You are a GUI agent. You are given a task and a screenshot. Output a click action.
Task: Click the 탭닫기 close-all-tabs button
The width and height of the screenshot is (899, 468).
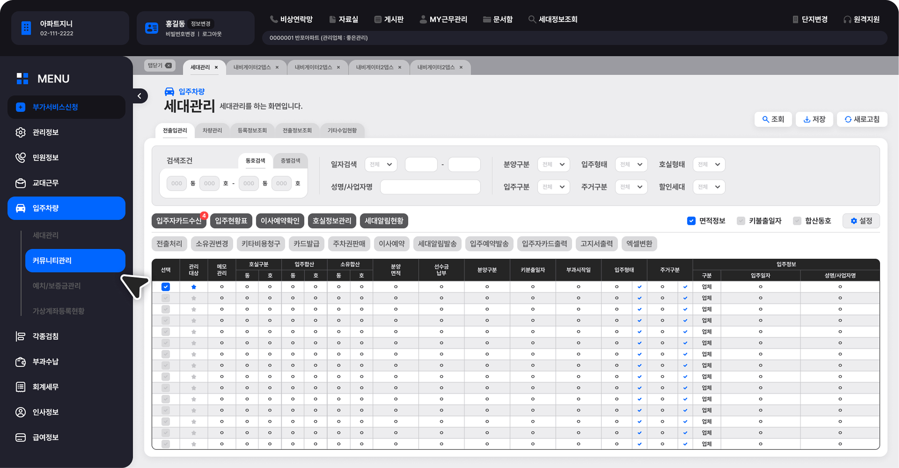(x=160, y=65)
